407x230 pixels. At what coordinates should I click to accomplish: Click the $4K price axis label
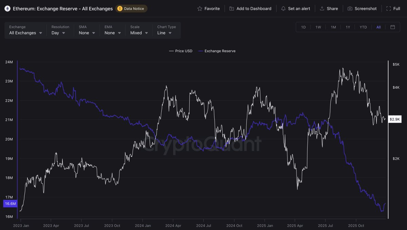coord(396,87)
